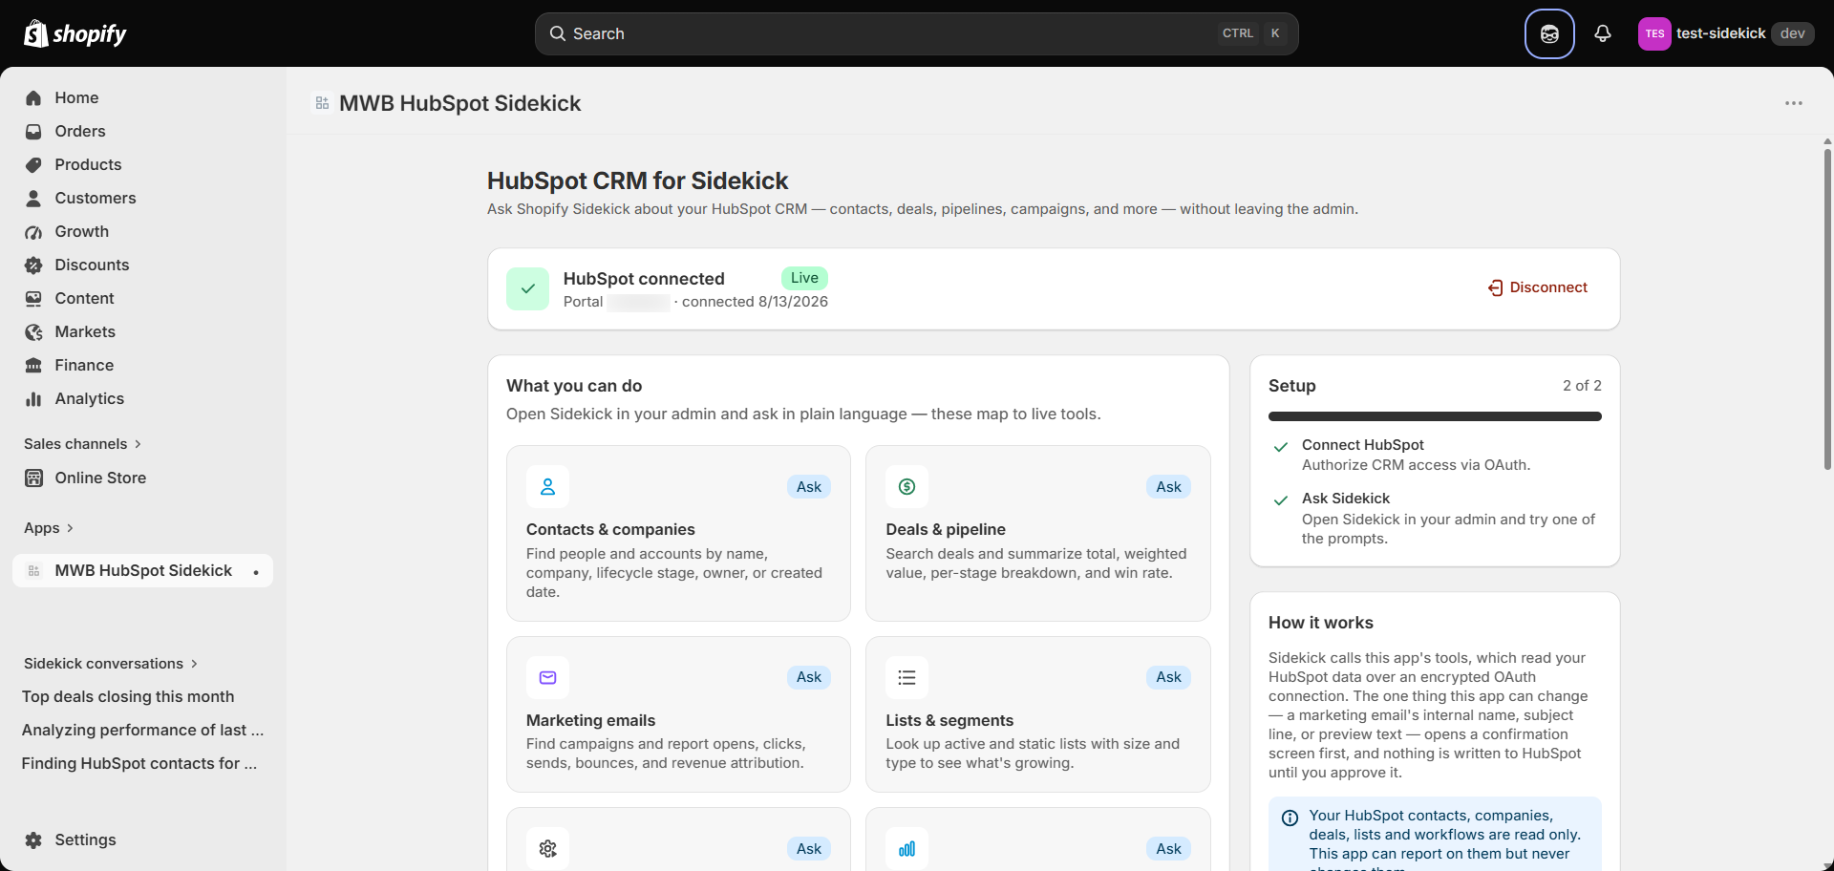
Task: Expand the Apps section
Action: tap(49, 528)
